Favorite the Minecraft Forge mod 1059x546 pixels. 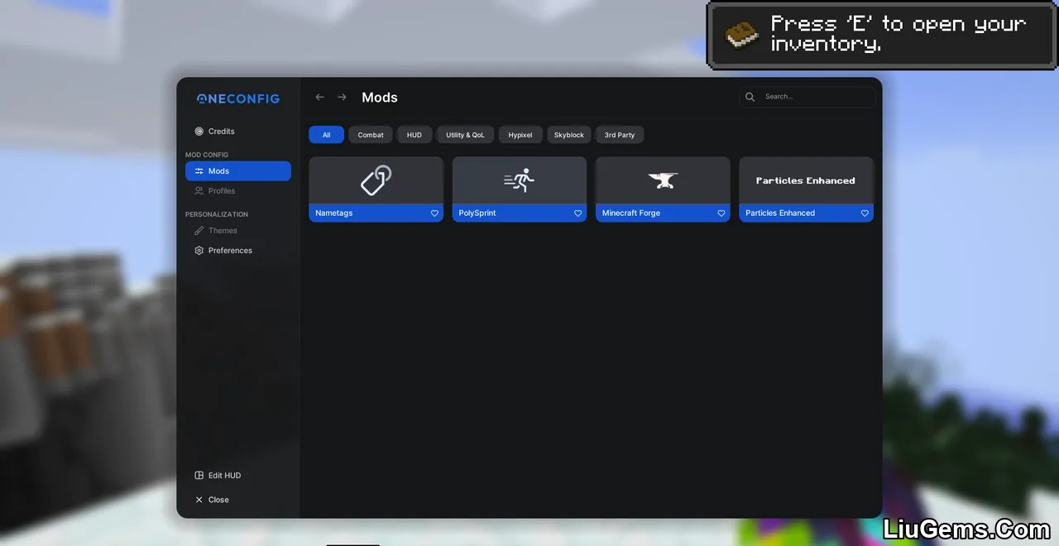pyautogui.click(x=721, y=213)
